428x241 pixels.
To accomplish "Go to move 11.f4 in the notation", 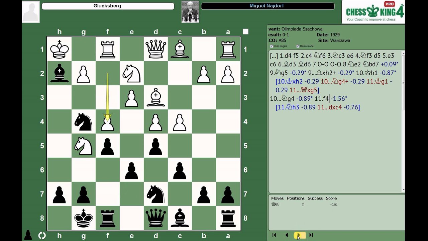I will coord(322,99).
